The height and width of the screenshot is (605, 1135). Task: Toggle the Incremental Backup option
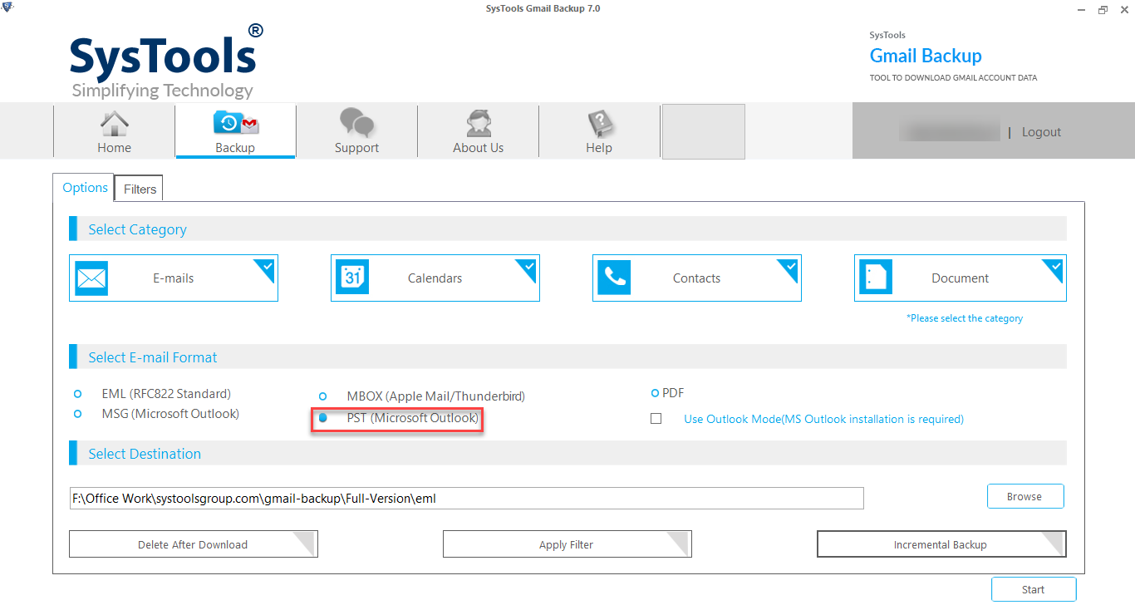[941, 544]
